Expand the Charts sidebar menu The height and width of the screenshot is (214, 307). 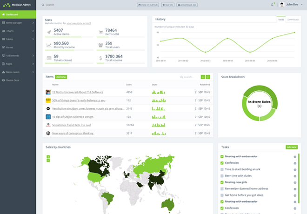(x=18, y=31)
